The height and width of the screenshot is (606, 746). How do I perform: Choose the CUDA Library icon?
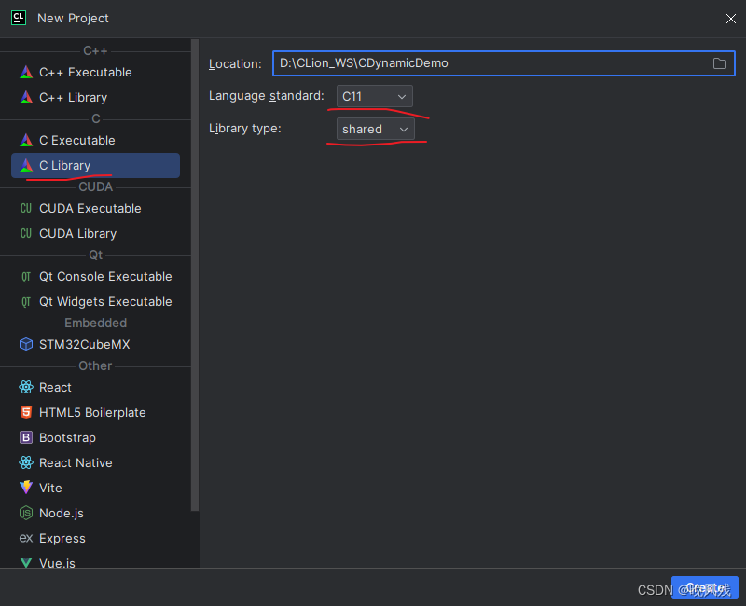pyautogui.click(x=26, y=234)
